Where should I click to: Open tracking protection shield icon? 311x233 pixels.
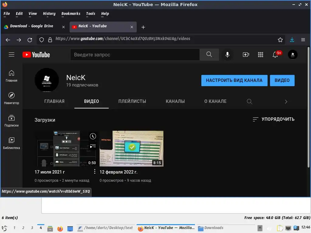click(41, 40)
